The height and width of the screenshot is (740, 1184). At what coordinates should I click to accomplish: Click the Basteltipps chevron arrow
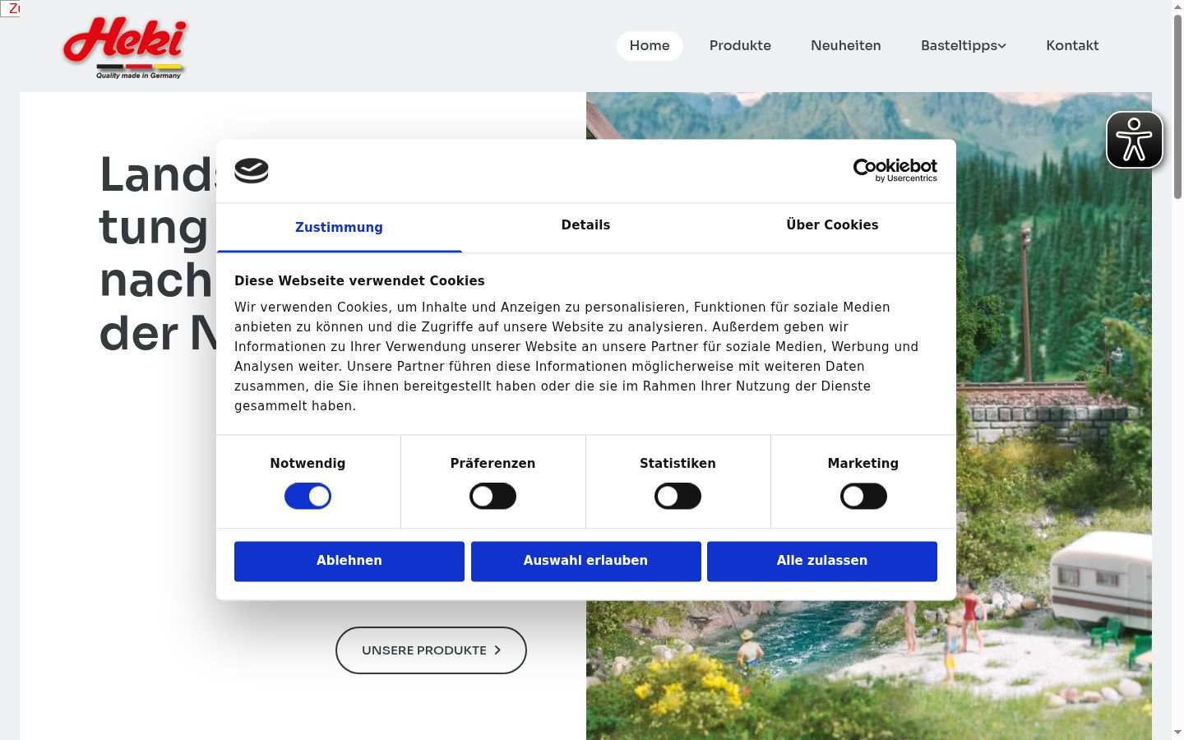point(1002,46)
